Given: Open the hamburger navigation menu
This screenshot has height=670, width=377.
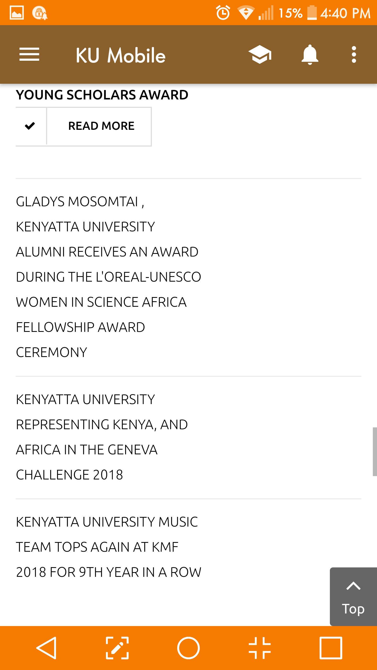Looking at the screenshot, I should tap(29, 54).
